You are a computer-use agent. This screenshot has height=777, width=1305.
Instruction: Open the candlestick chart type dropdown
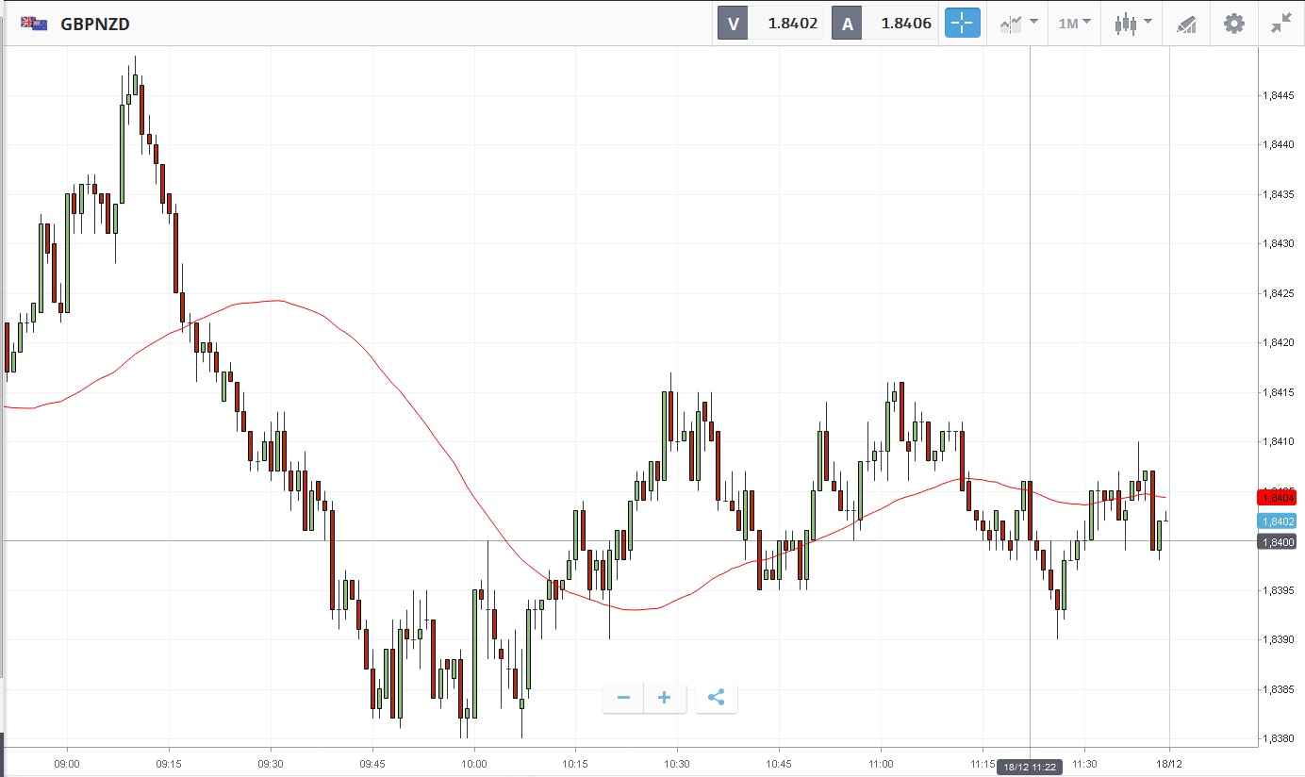coord(1132,24)
